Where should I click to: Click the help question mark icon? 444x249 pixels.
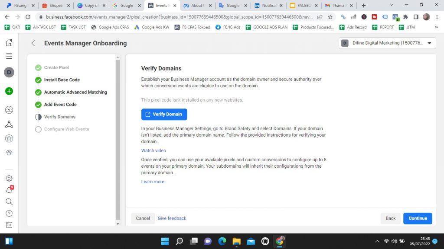coord(9,213)
